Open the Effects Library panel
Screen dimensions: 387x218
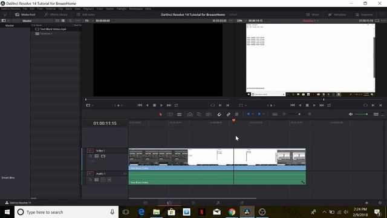tap(56, 15)
